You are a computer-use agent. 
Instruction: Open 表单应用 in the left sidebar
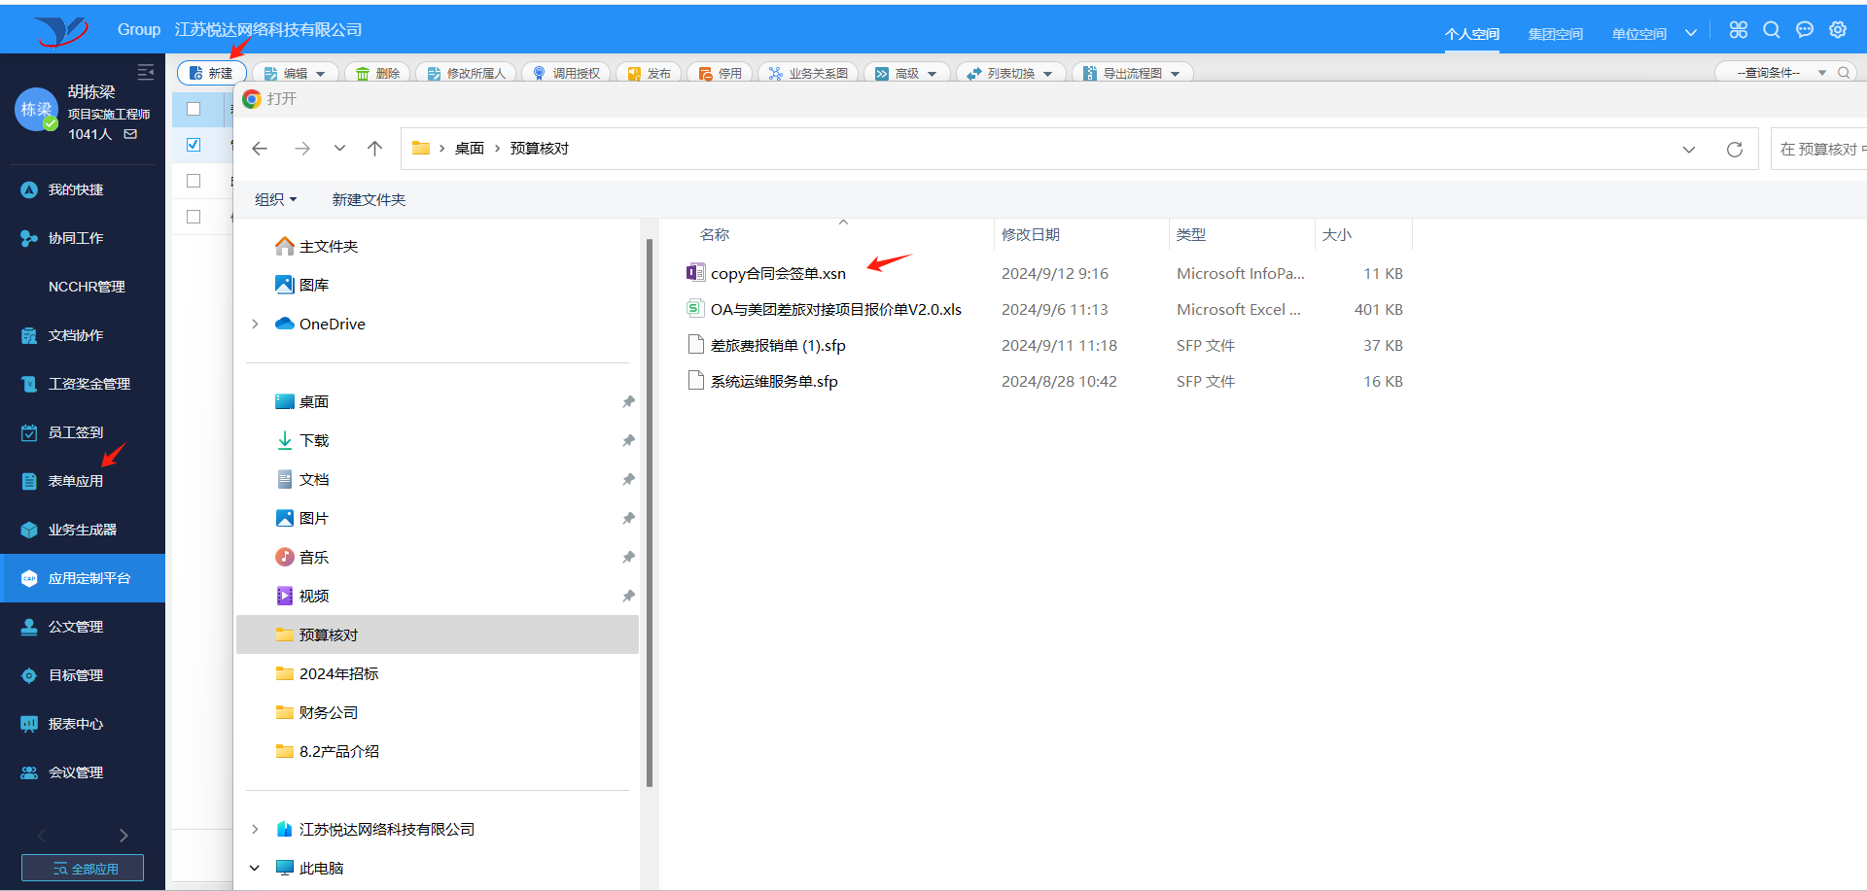coord(76,481)
